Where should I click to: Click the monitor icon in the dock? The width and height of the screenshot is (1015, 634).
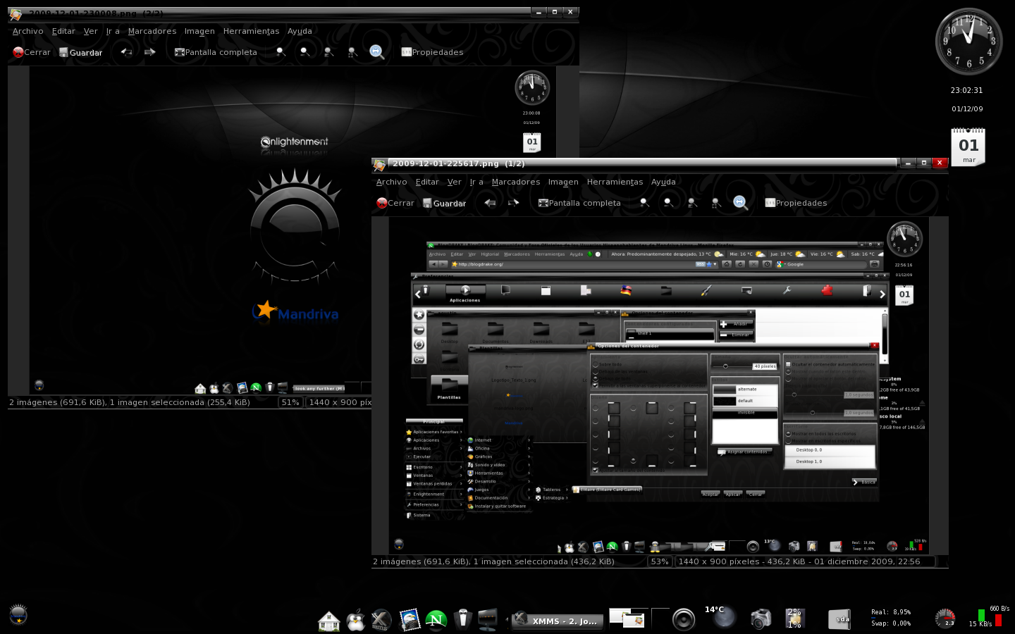(488, 620)
